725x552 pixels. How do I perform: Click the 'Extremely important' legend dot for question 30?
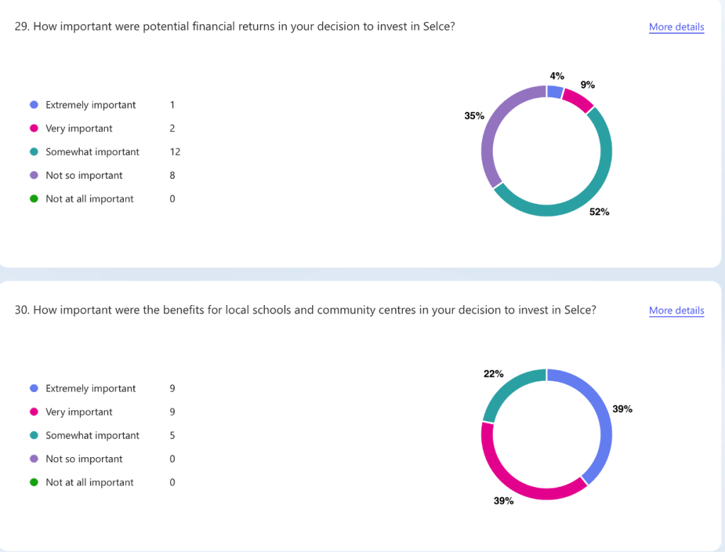pos(32,389)
